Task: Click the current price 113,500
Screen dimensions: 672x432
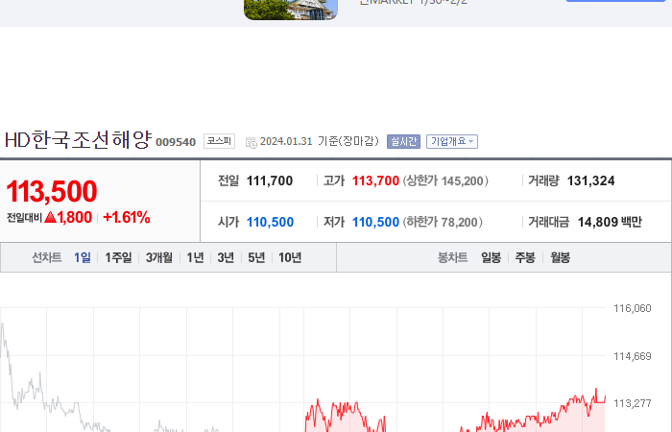Action: 52,191
